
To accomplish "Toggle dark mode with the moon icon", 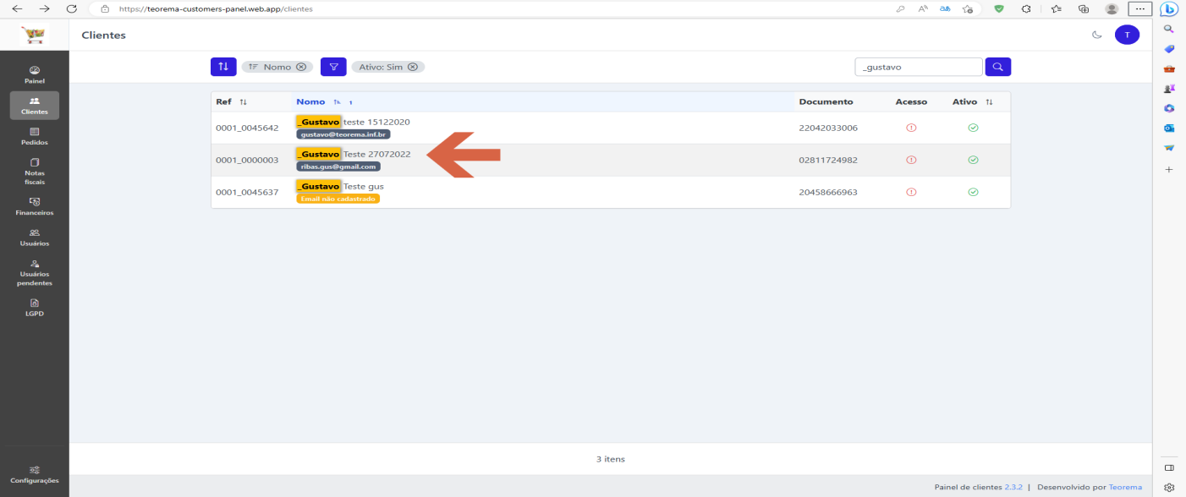I will 1097,35.
